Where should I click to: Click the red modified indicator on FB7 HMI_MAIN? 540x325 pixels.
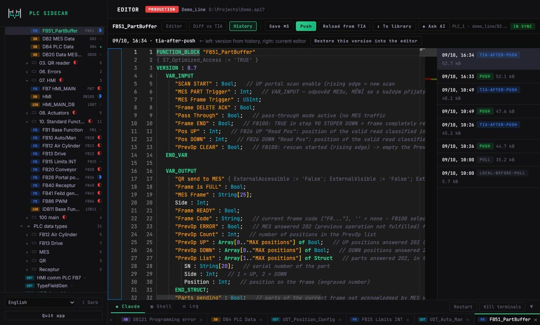coord(100,88)
